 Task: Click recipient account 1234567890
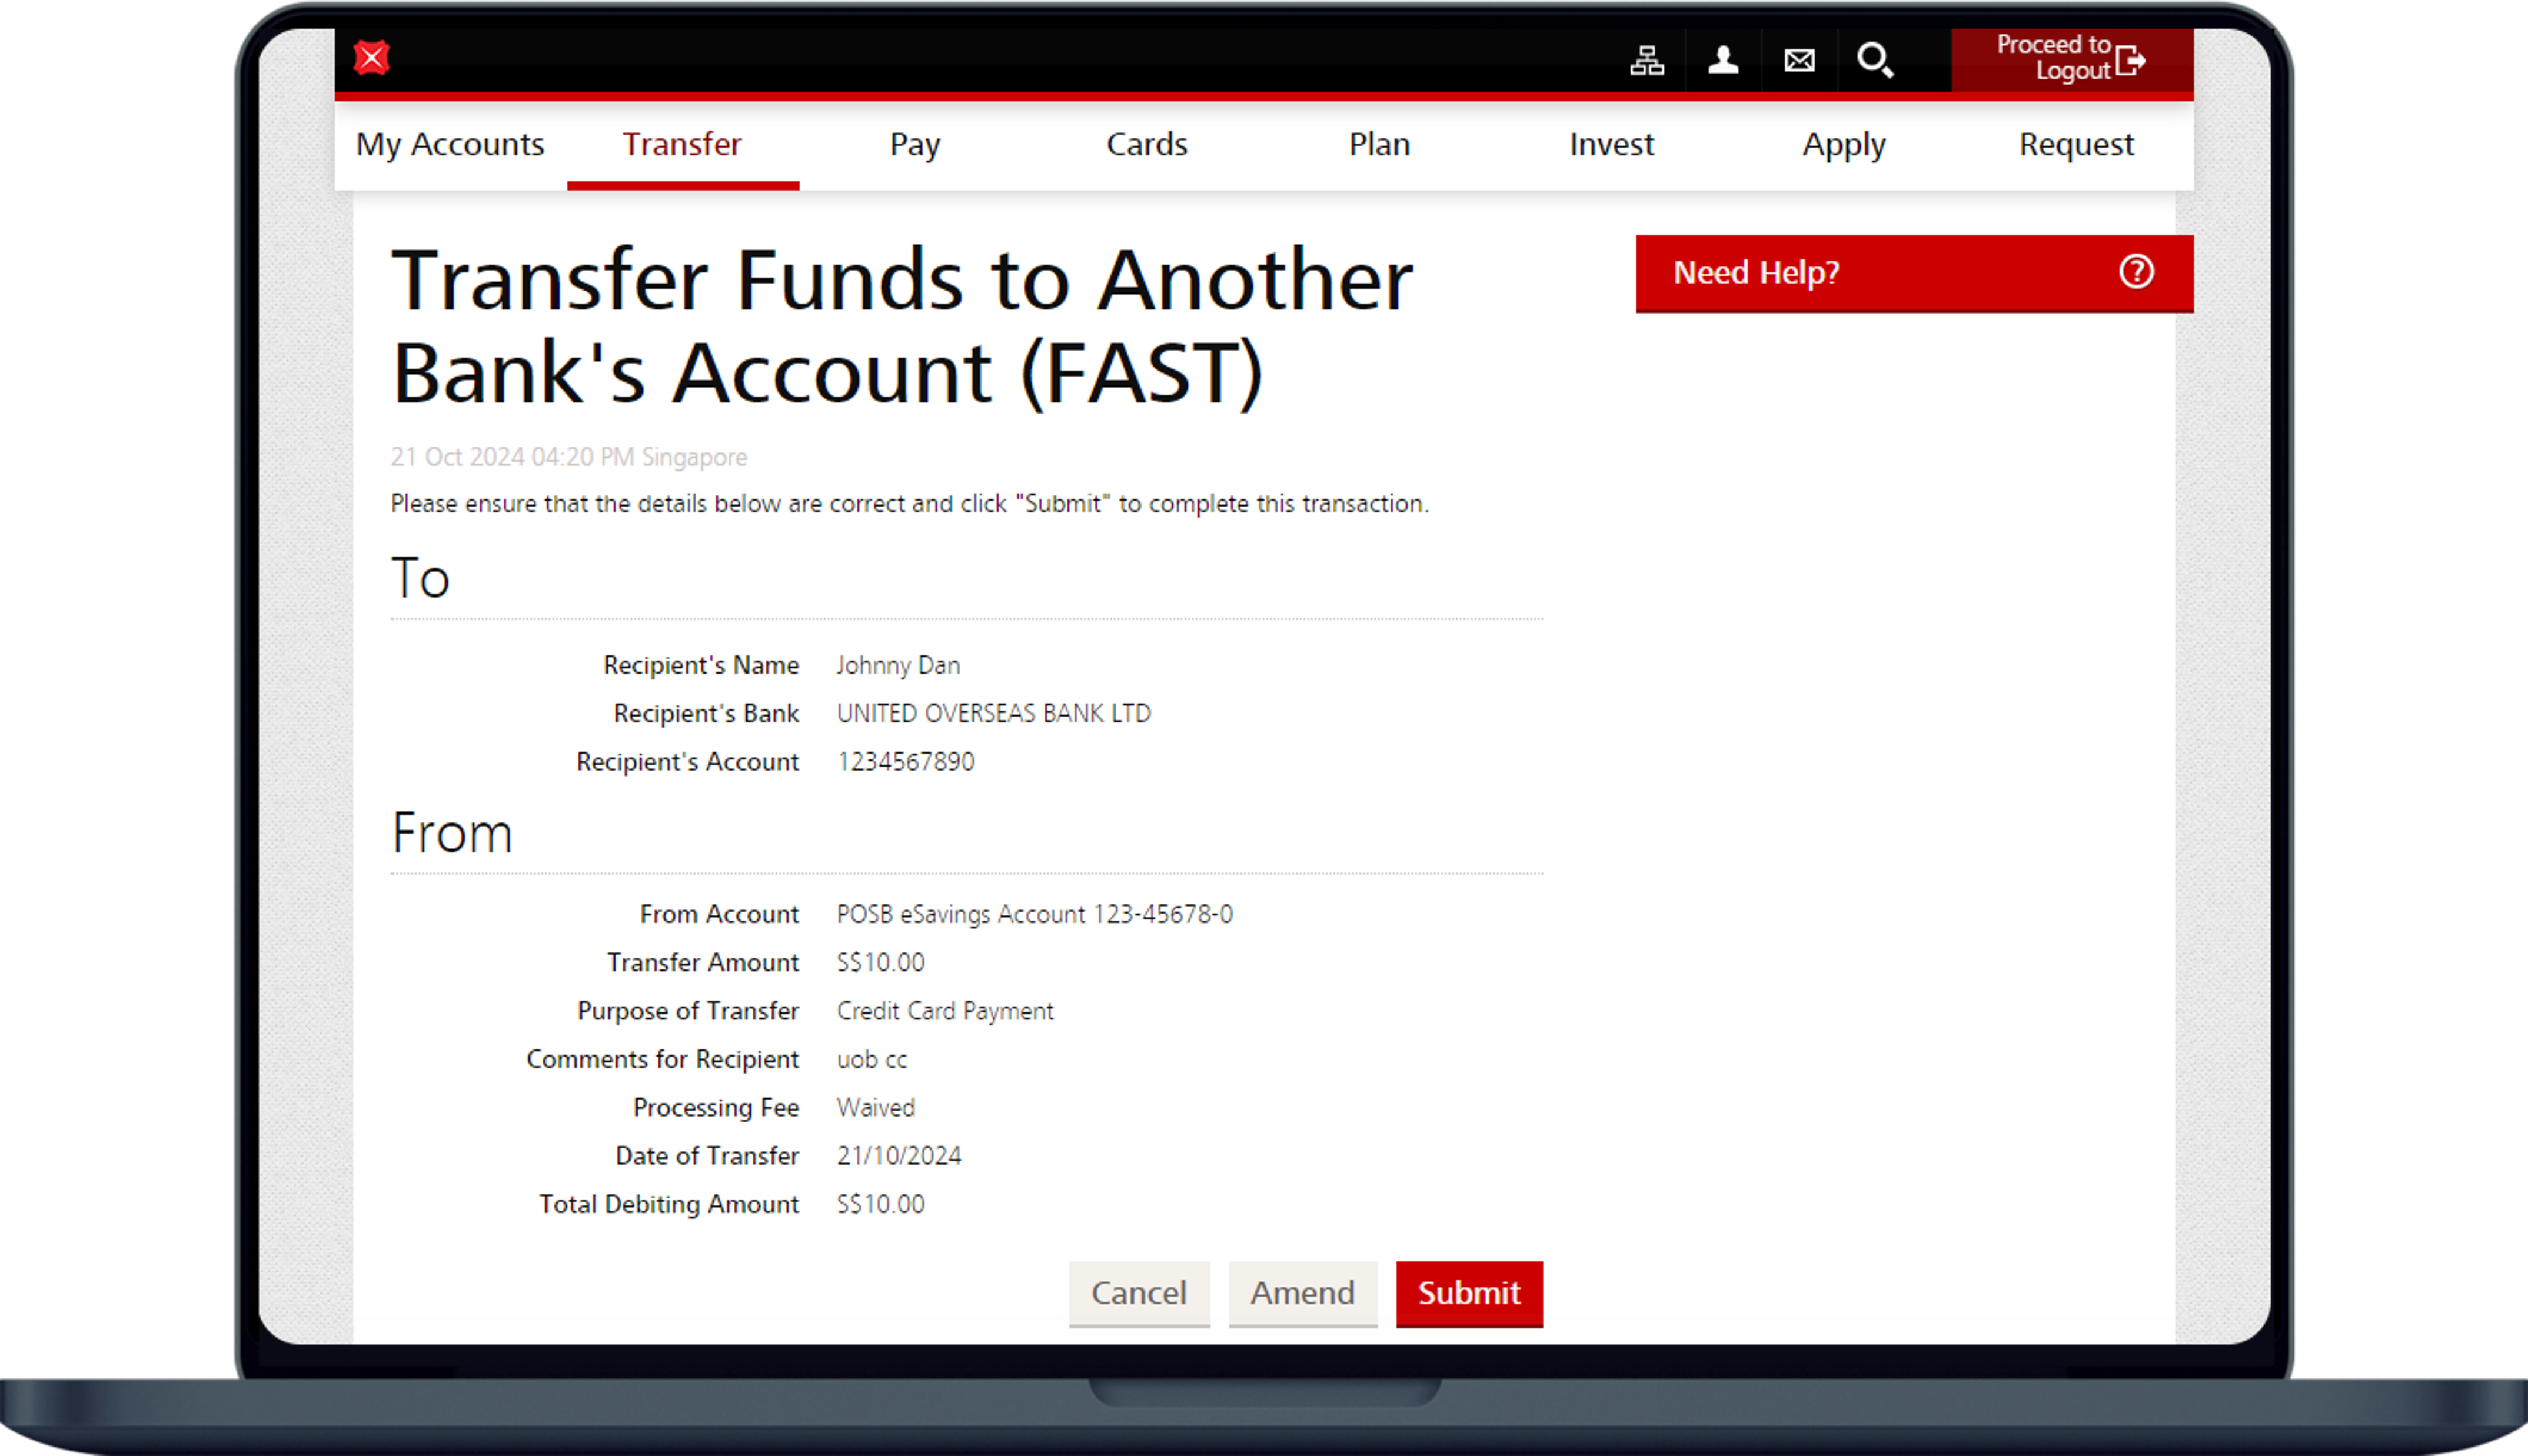905,762
